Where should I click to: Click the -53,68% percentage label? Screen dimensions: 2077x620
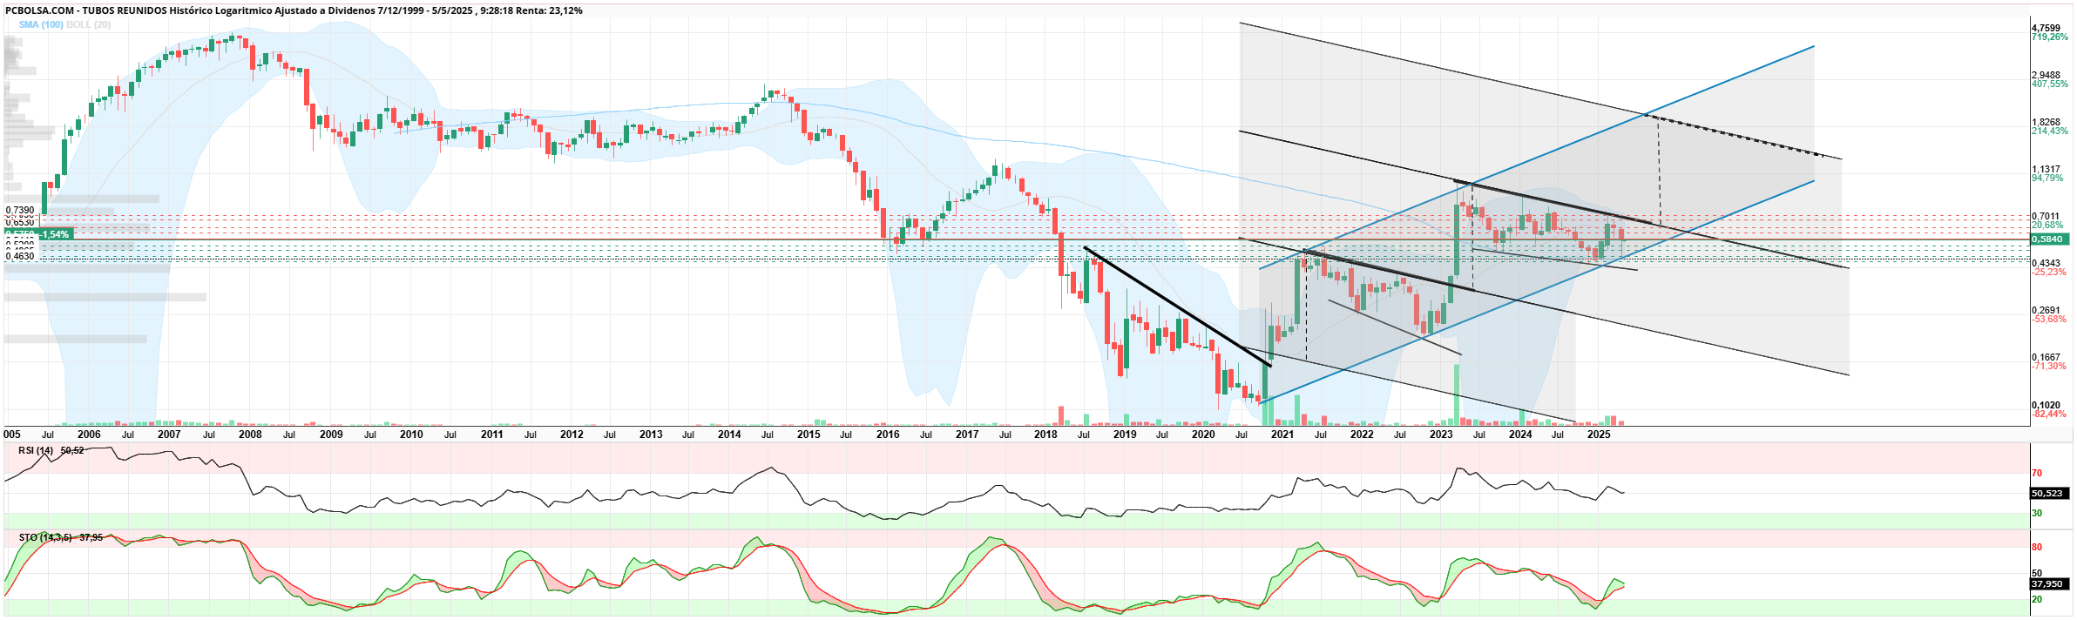coord(2049,319)
